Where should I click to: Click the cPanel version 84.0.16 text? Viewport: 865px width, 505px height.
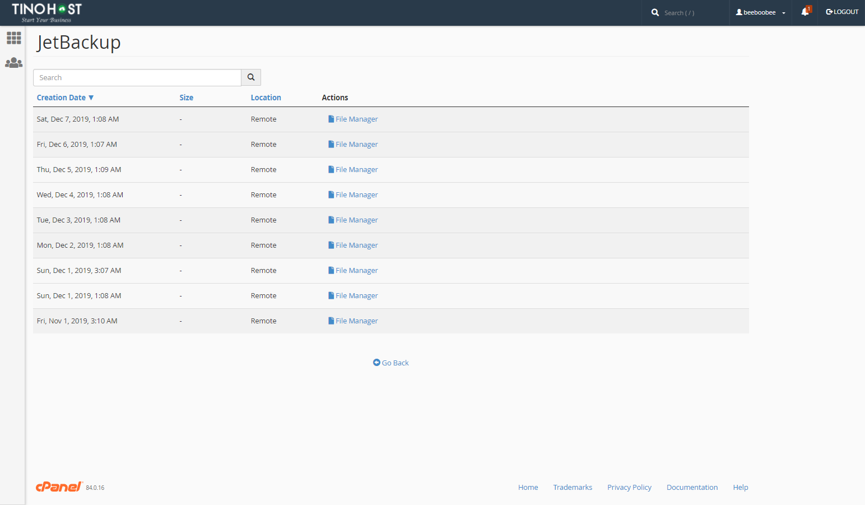coord(95,488)
